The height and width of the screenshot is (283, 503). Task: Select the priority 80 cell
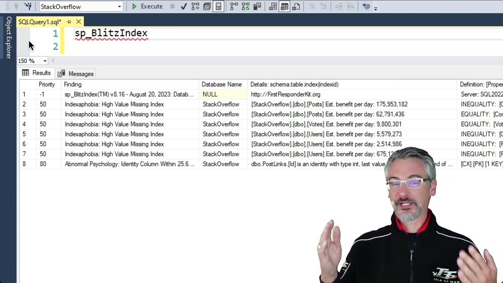click(49, 164)
